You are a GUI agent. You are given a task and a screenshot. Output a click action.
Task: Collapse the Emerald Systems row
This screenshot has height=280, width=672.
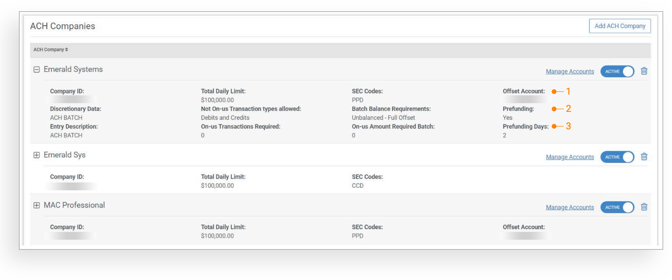coord(37,69)
